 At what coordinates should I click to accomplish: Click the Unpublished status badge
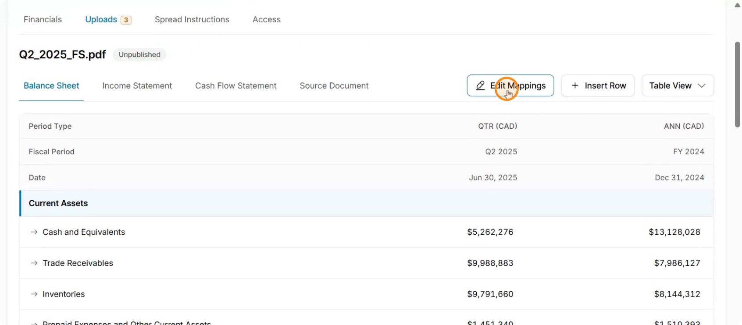click(x=139, y=55)
